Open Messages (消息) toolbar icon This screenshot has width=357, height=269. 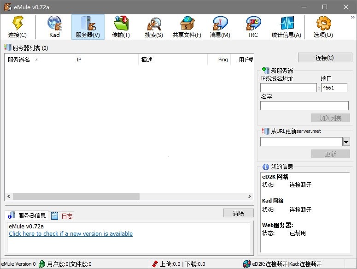pos(220,27)
